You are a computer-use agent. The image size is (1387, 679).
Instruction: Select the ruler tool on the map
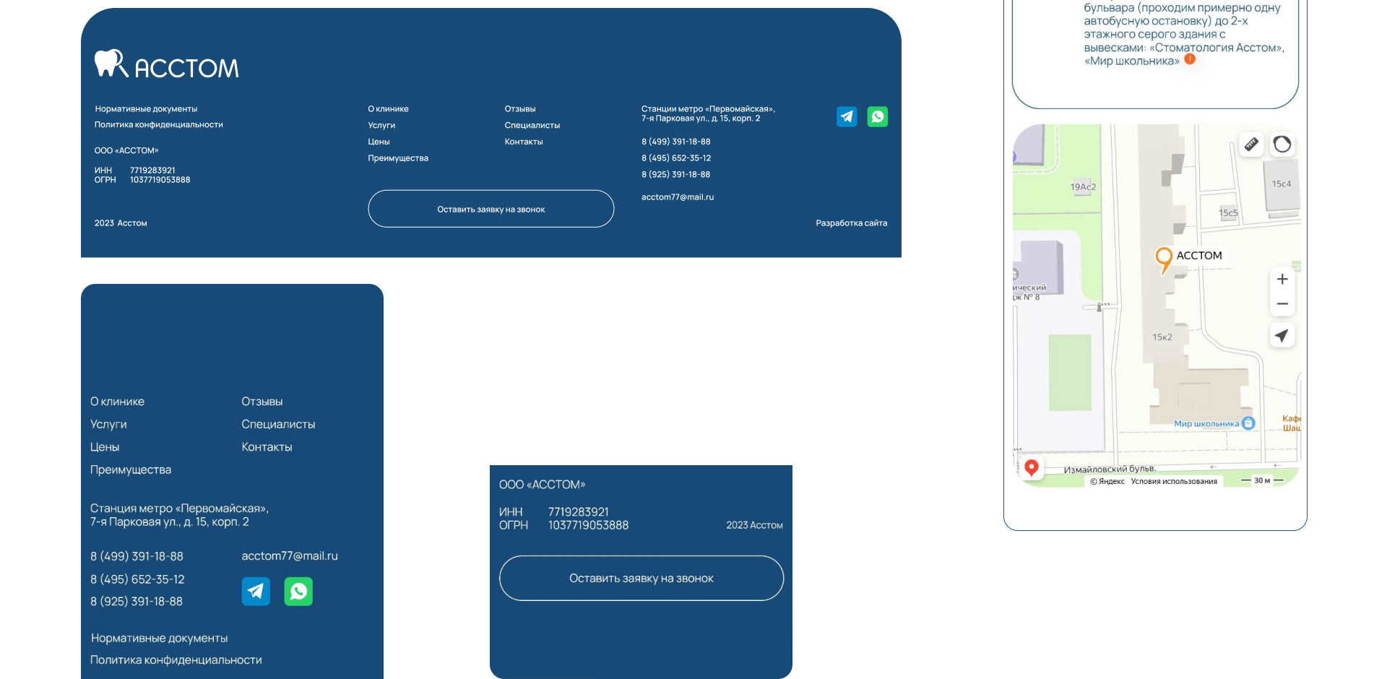tap(1251, 144)
